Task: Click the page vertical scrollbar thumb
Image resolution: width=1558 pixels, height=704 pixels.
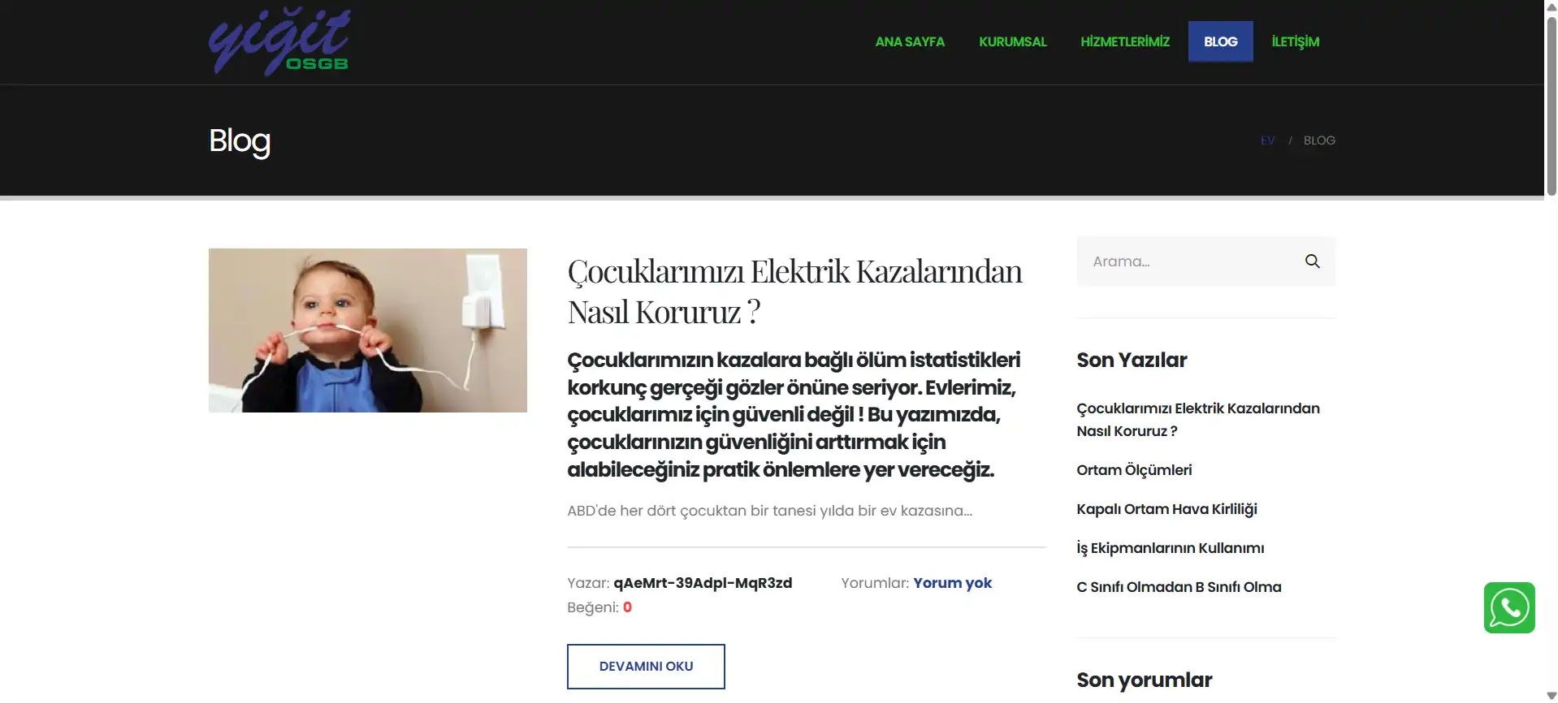Action: pos(1551,106)
